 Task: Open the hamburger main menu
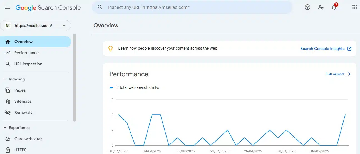[8, 7]
